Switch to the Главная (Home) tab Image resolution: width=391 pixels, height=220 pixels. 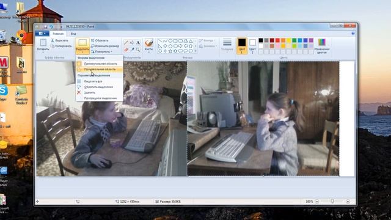(x=58, y=34)
